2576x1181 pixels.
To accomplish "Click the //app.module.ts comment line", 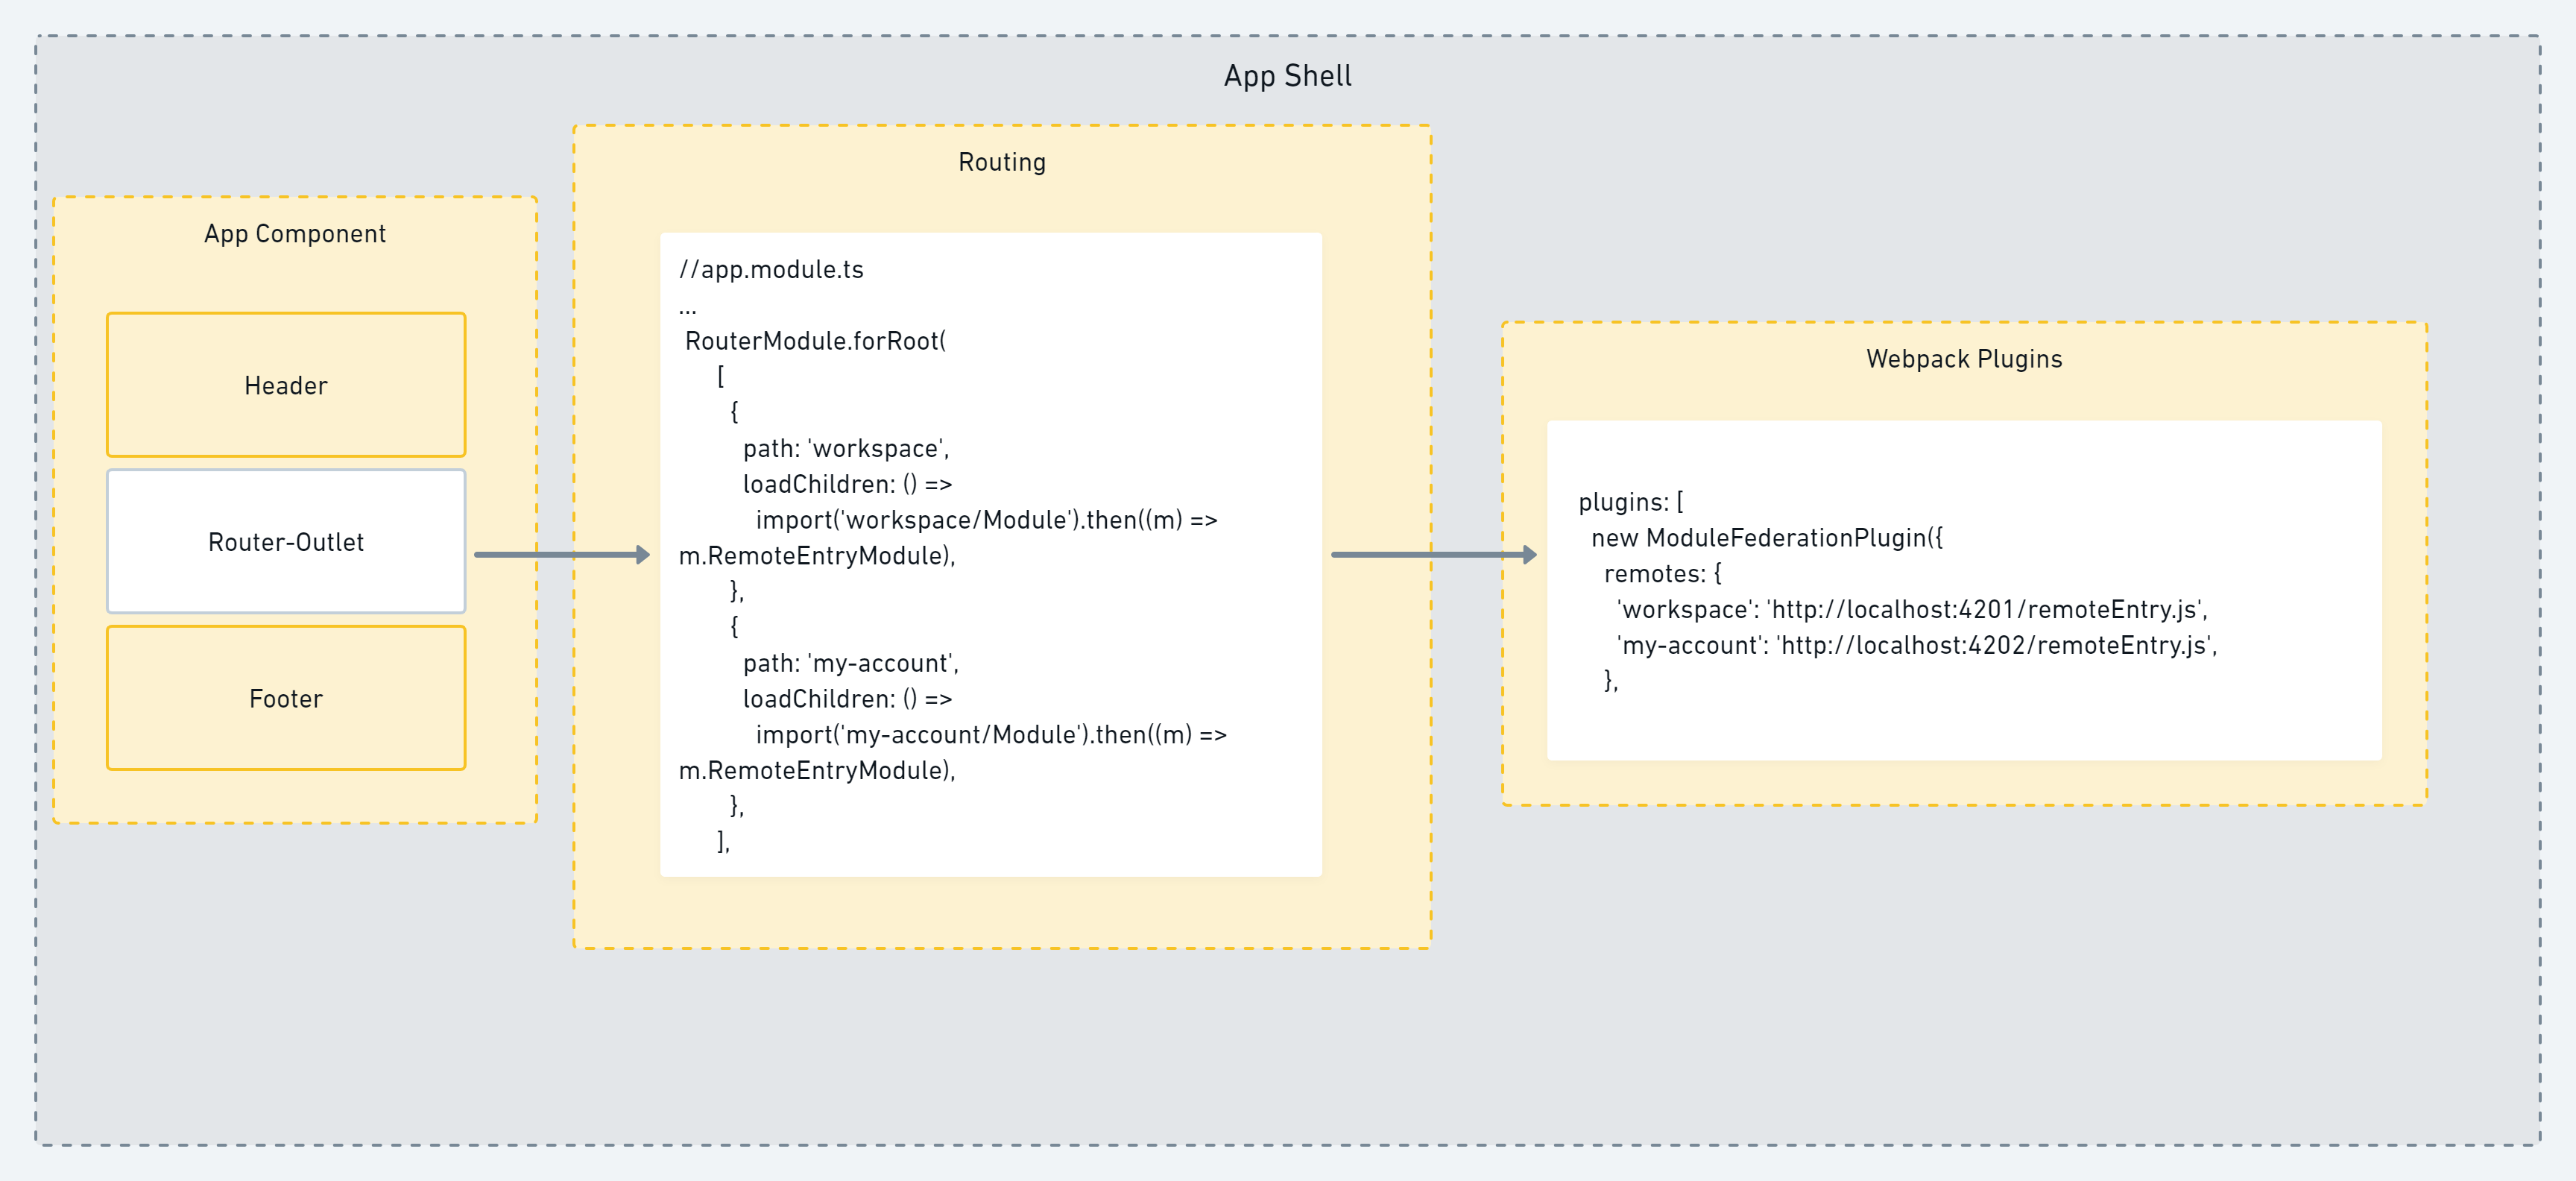I will tap(771, 269).
